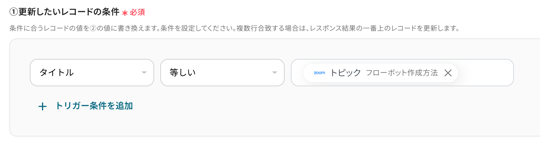Click the 更新したいレコードの条件 heading
Viewport: 540px width, 152px height.
coord(69,12)
